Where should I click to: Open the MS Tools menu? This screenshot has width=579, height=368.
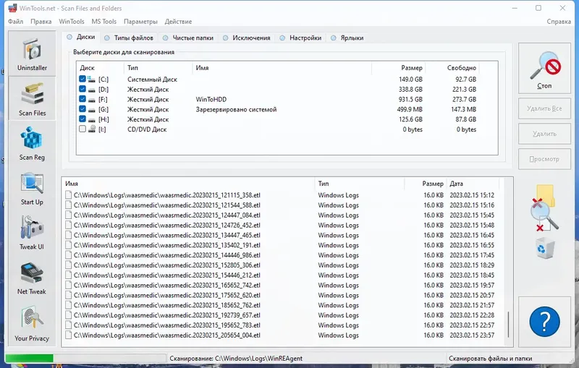point(104,22)
